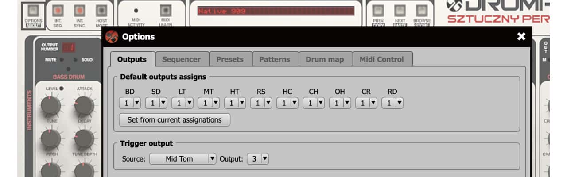Click the drum logo in Options title bar

[x=112, y=37]
